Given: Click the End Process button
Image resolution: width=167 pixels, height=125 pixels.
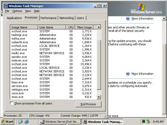Looking at the screenshot, I should pos(88,104).
